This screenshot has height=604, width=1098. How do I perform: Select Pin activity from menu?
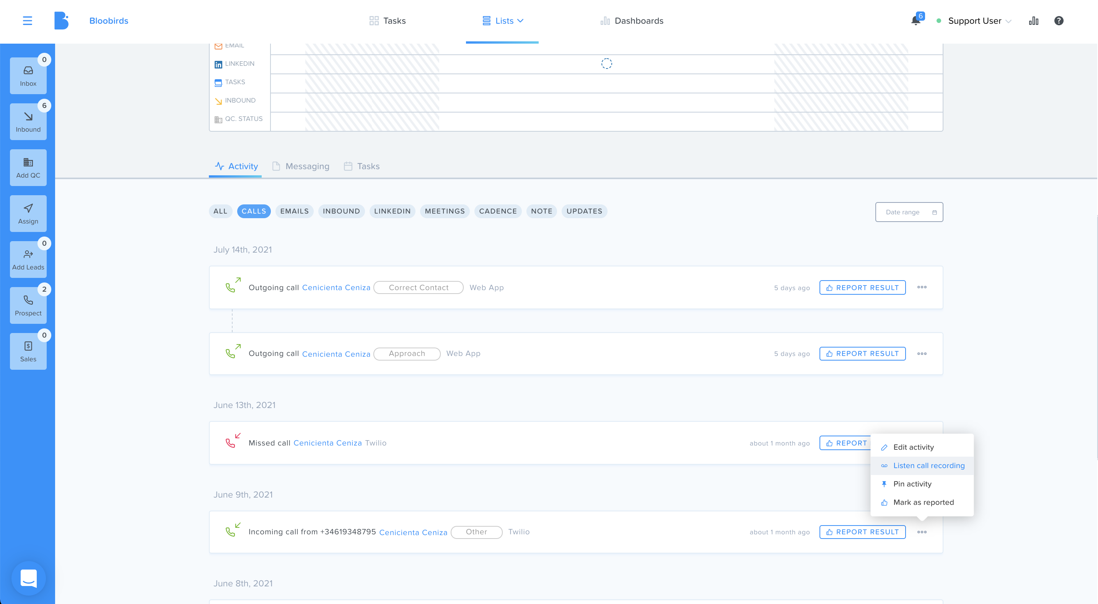click(x=922, y=484)
